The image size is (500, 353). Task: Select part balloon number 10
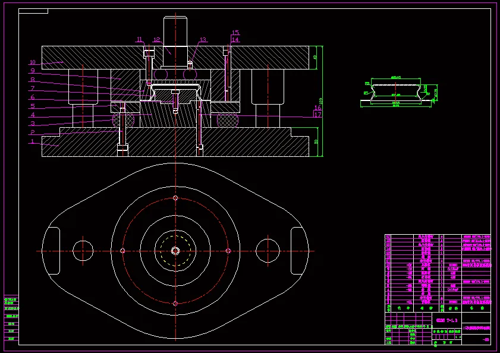pos(33,62)
